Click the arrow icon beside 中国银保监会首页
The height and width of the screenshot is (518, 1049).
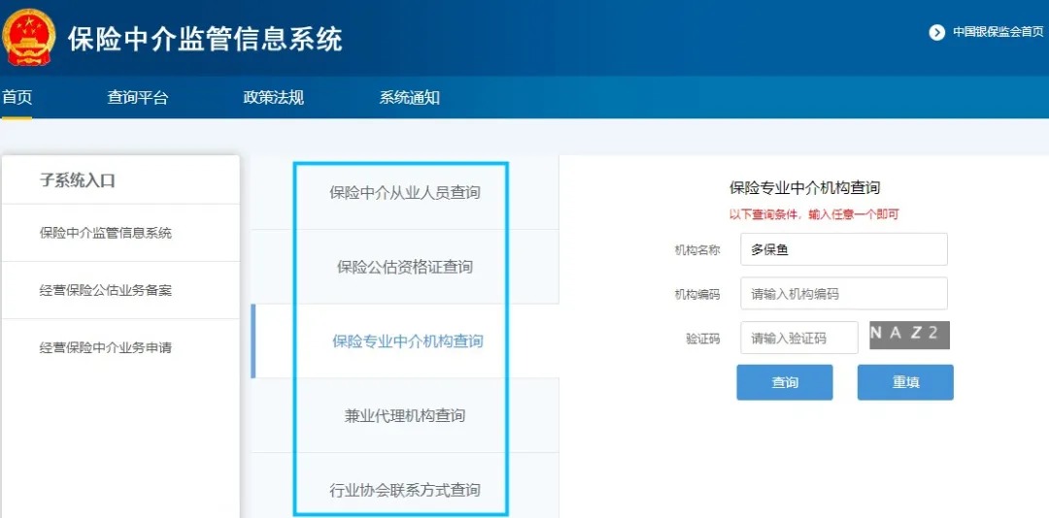936,32
